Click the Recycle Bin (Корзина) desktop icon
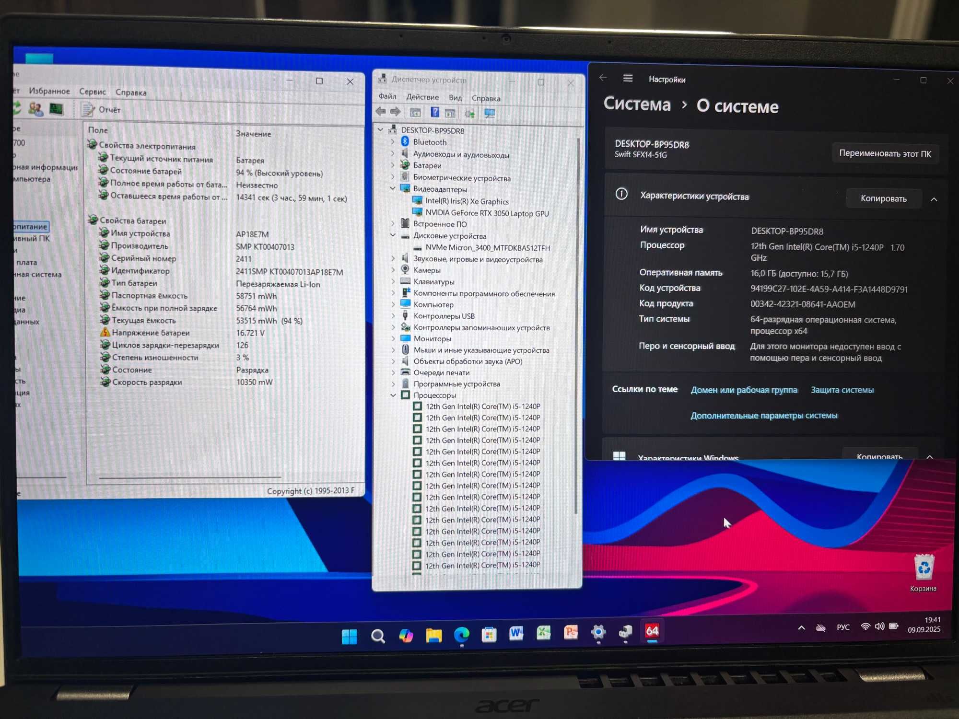The width and height of the screenshot is (959, 719). point(923,573)
